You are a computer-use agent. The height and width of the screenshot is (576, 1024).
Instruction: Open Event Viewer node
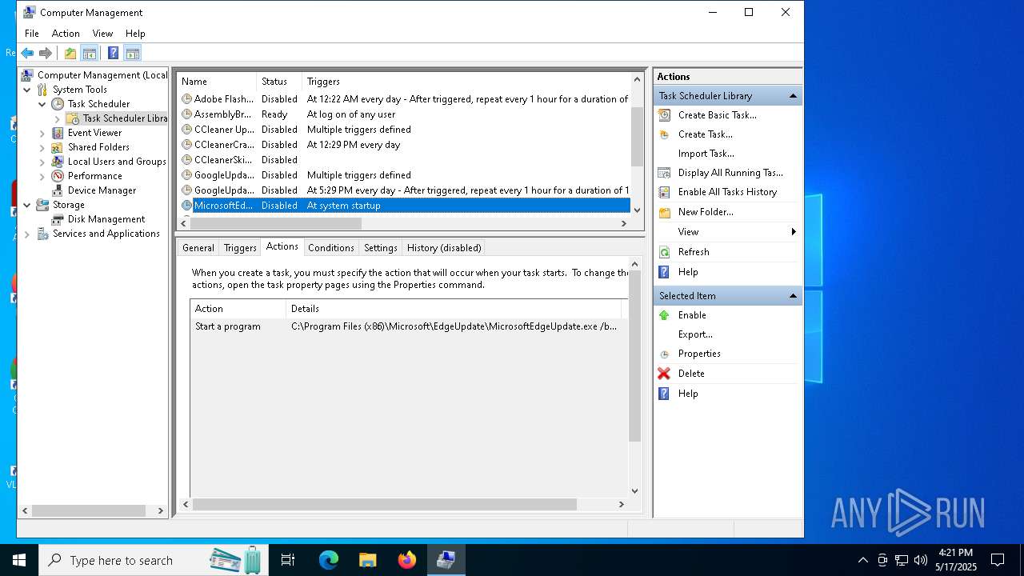tap(94, 133)
